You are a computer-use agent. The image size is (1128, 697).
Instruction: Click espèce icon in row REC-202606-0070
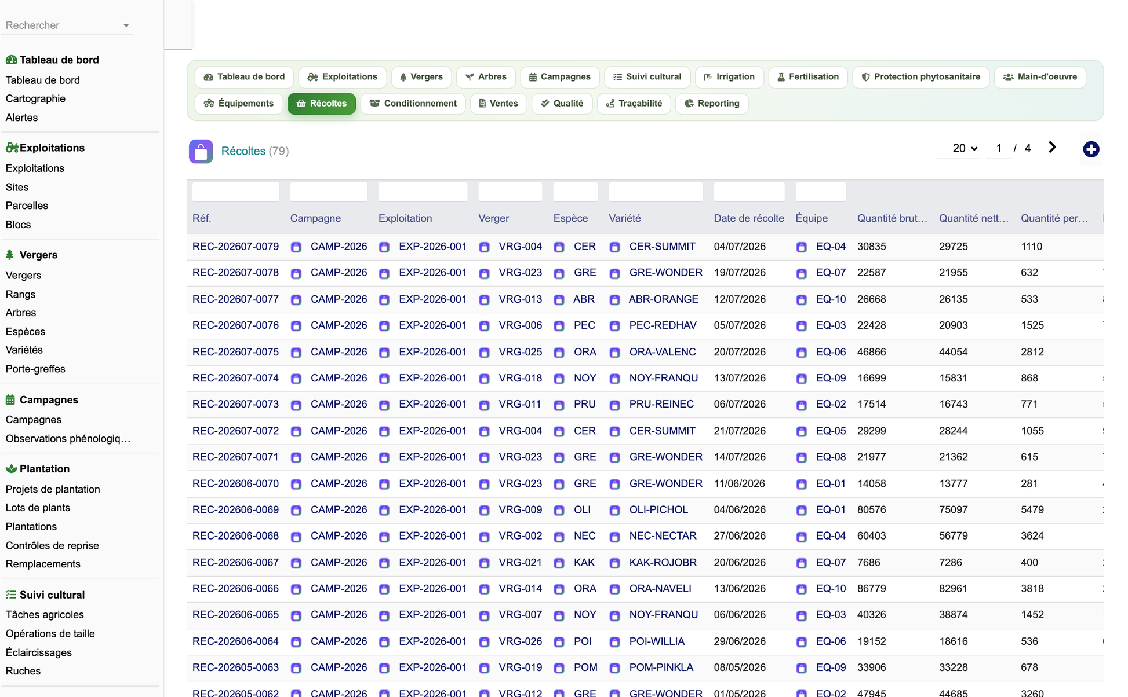559,484
